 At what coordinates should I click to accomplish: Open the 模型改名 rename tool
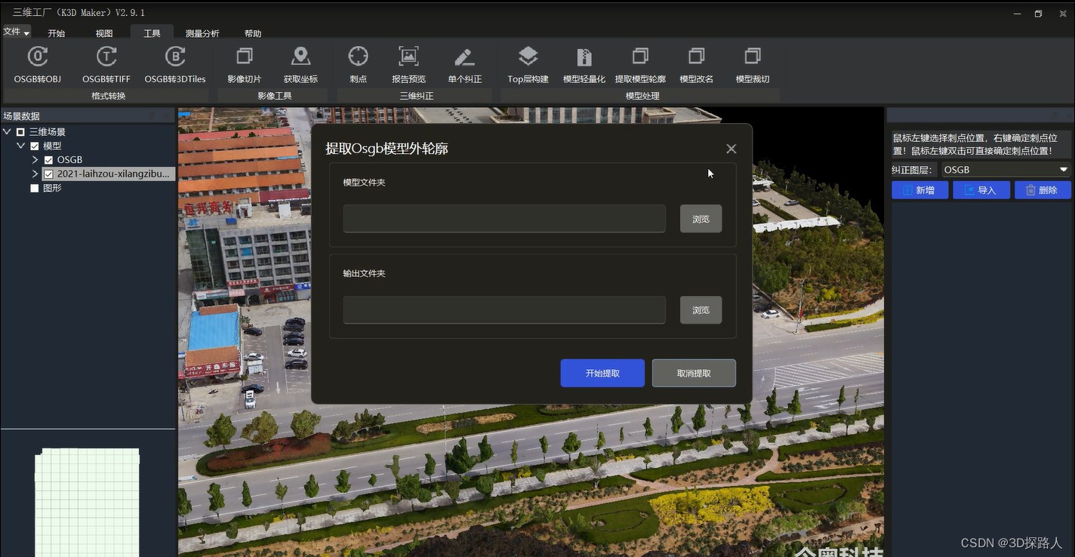[x=696, y=64]
